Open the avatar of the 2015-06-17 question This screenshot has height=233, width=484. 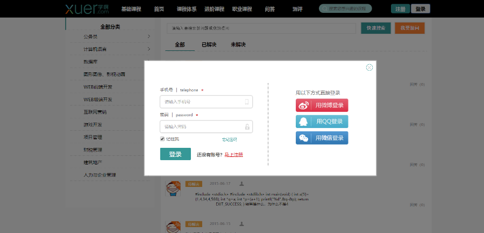coord(173,189)
